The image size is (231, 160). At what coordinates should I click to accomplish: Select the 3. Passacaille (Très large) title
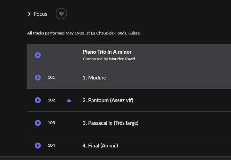click(x=110, y=123)
